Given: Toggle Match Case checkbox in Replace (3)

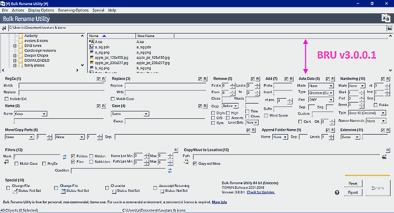Looking at the screenshot, I should coord(113,99).
